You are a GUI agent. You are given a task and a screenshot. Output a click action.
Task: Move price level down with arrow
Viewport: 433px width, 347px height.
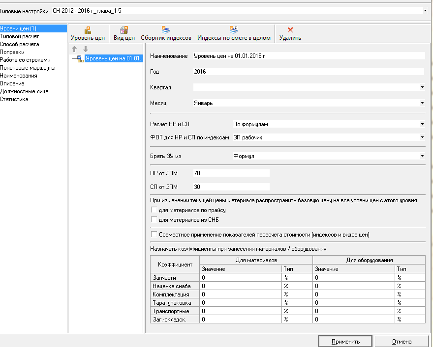click(x=86, y=49)
